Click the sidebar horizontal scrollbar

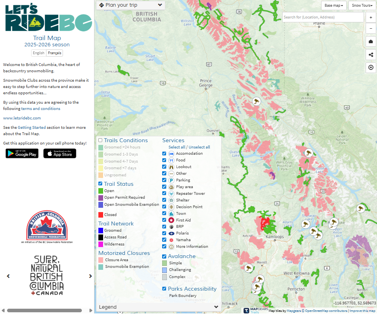tap(44, 311)
